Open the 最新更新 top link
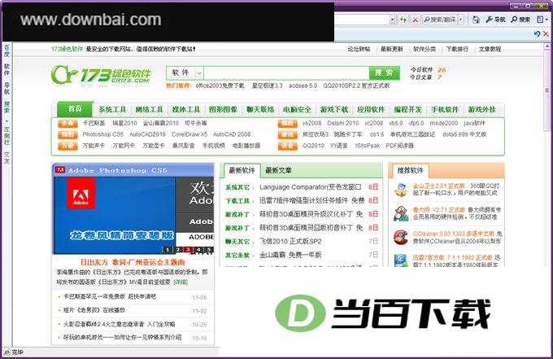This screenshot has height=359, width=553. click(x=391, y=50)
